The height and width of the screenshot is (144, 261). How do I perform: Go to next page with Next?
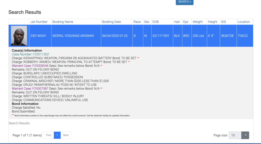pyautogui.click(x=66, y=135)
